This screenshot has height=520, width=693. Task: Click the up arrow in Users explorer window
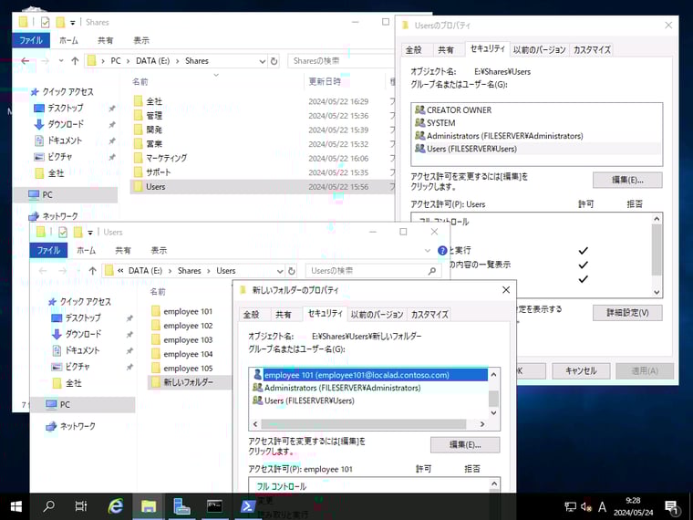[92, 271]
